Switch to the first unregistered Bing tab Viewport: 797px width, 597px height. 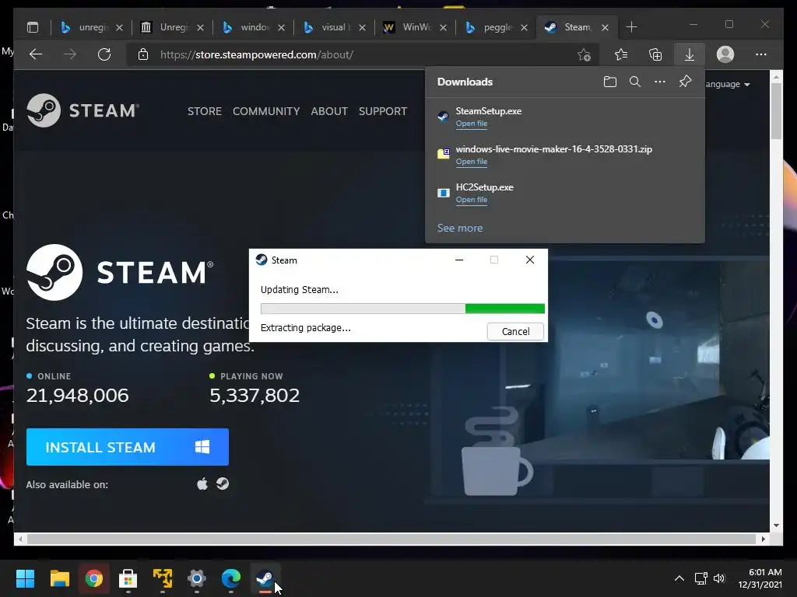click(92, 27)
